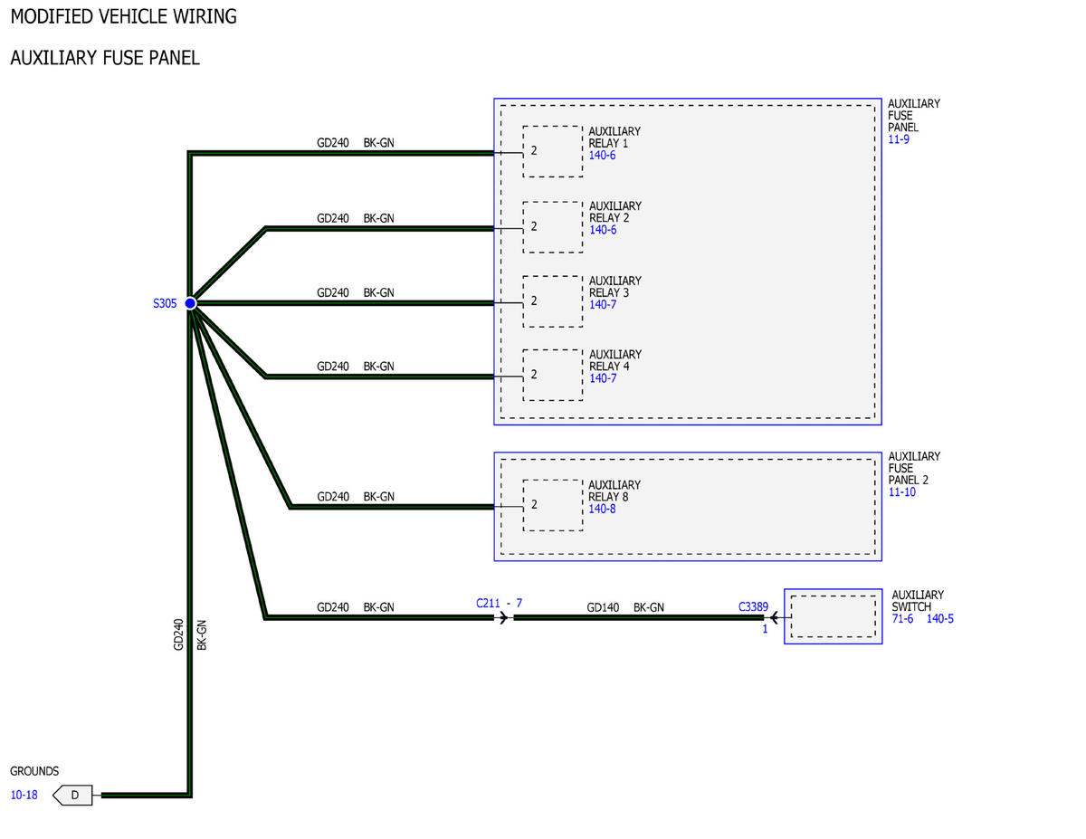Jump to page 71-6 for Auxiliary Switch
Image resolution: width=1086 pixels, height=839 pixels.
(902, 619)
